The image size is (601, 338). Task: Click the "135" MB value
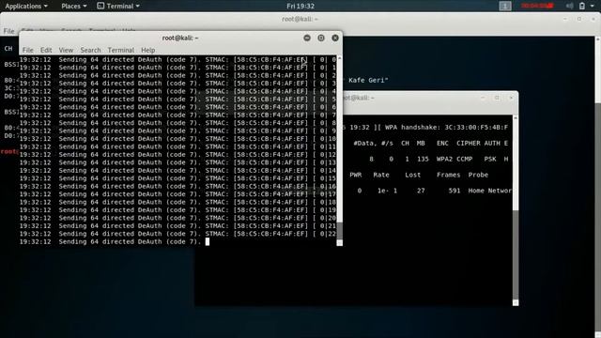pyautogui.click(x=423, y=159)
